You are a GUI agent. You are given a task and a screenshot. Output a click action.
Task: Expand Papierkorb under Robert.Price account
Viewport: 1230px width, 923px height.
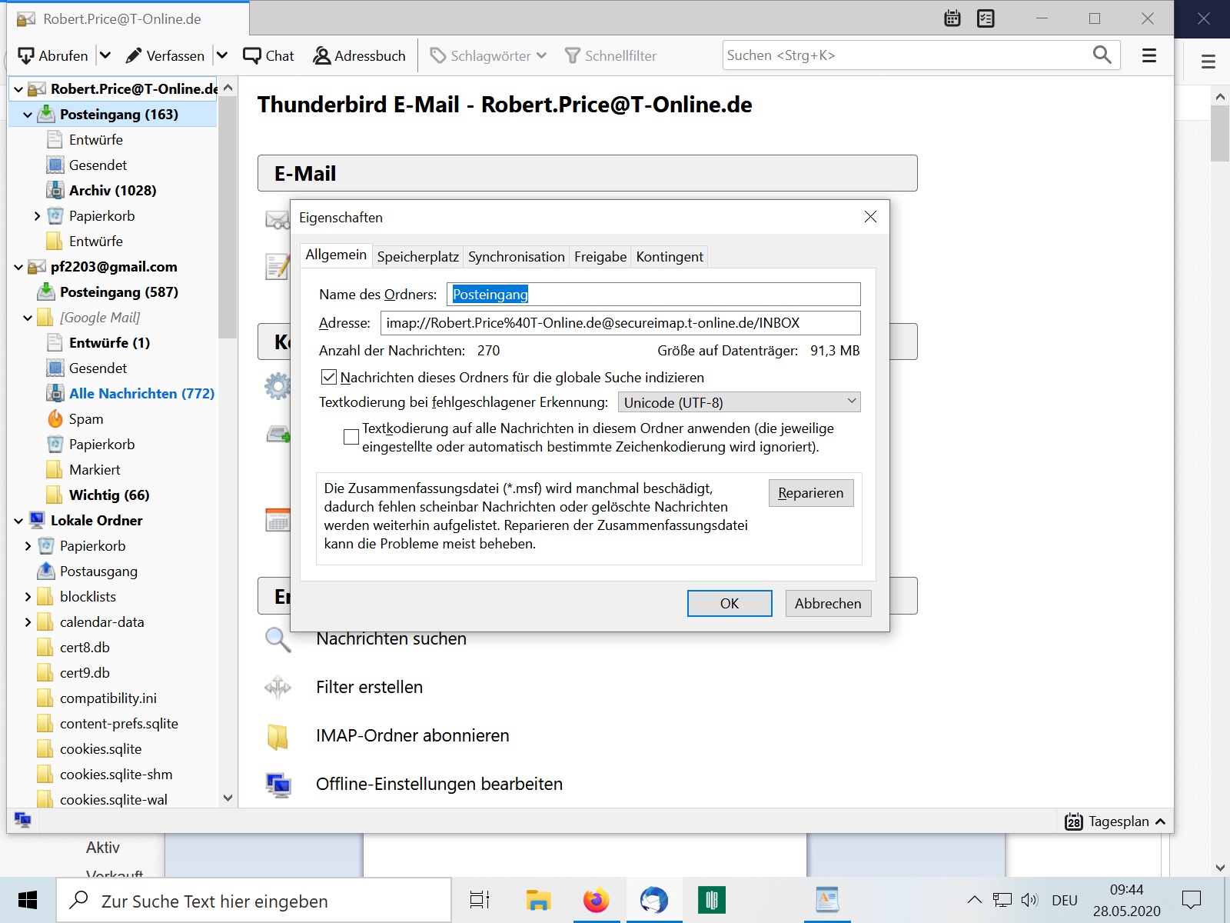37,216
